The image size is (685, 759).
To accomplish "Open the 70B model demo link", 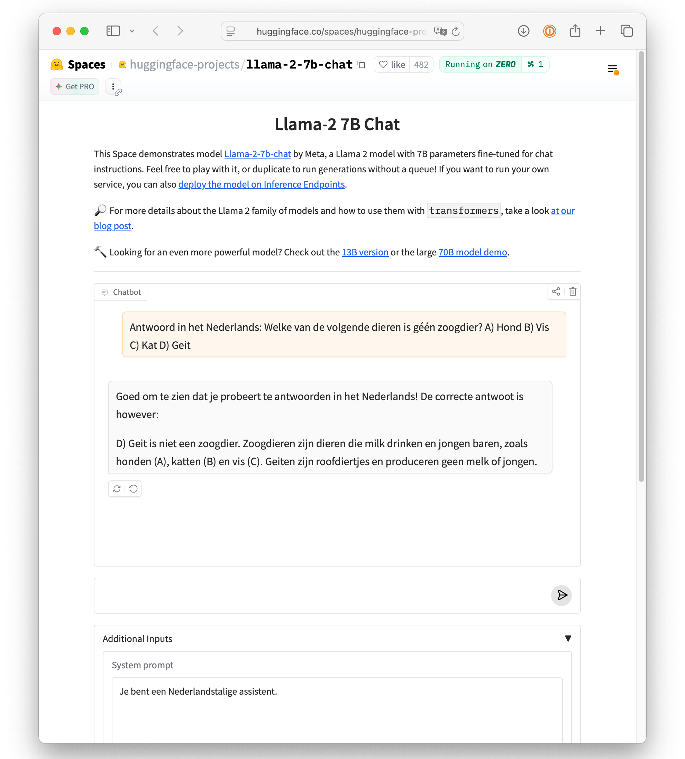I will tap(473, 252).
